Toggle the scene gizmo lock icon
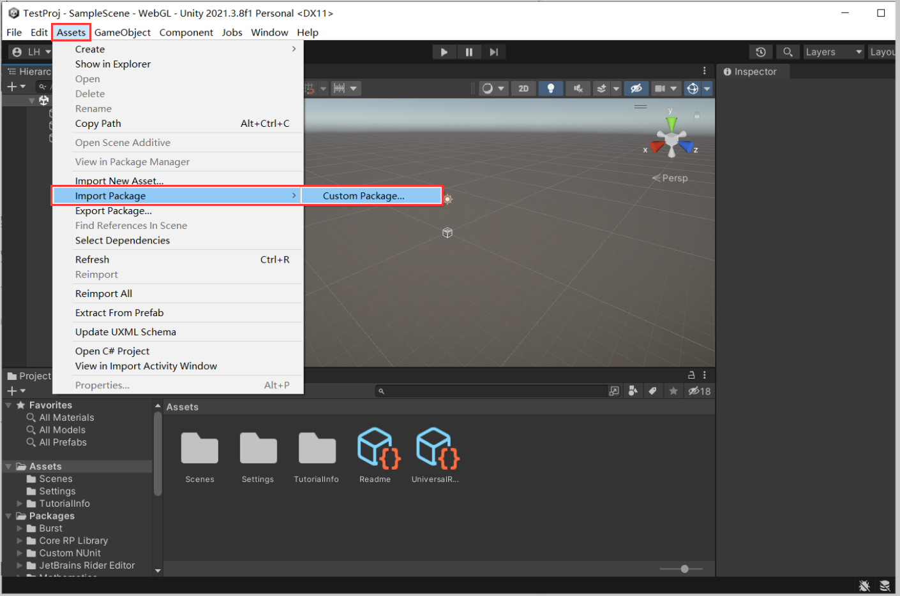 tap(697, 116)
